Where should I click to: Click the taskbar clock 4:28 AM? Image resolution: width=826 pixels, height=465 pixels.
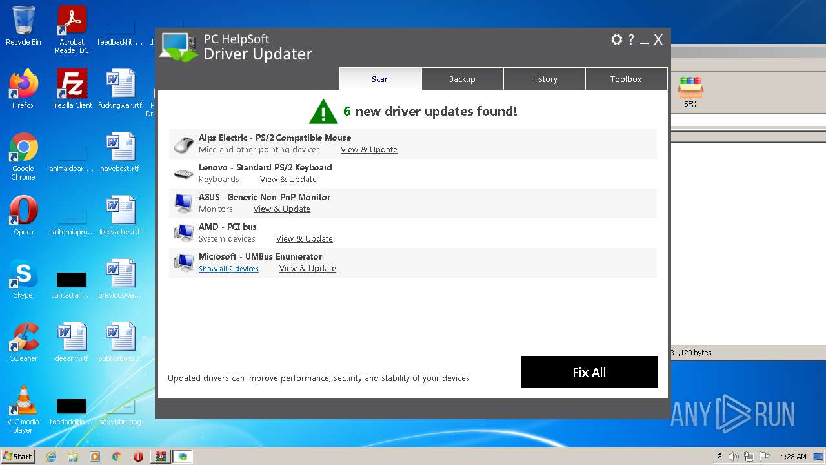point(793,457)
